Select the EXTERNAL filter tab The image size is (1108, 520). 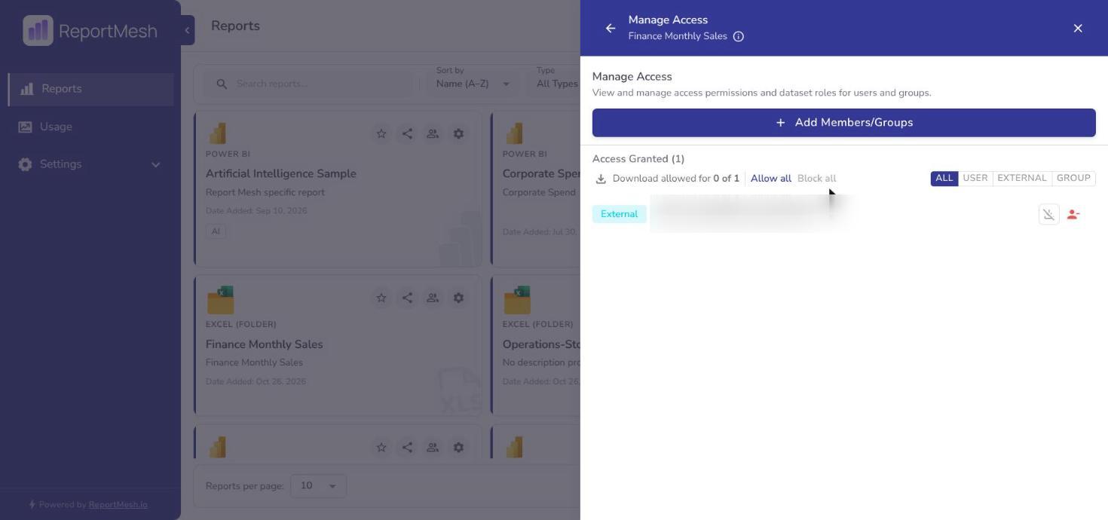pyautogui.click(x=1021, y=179)
